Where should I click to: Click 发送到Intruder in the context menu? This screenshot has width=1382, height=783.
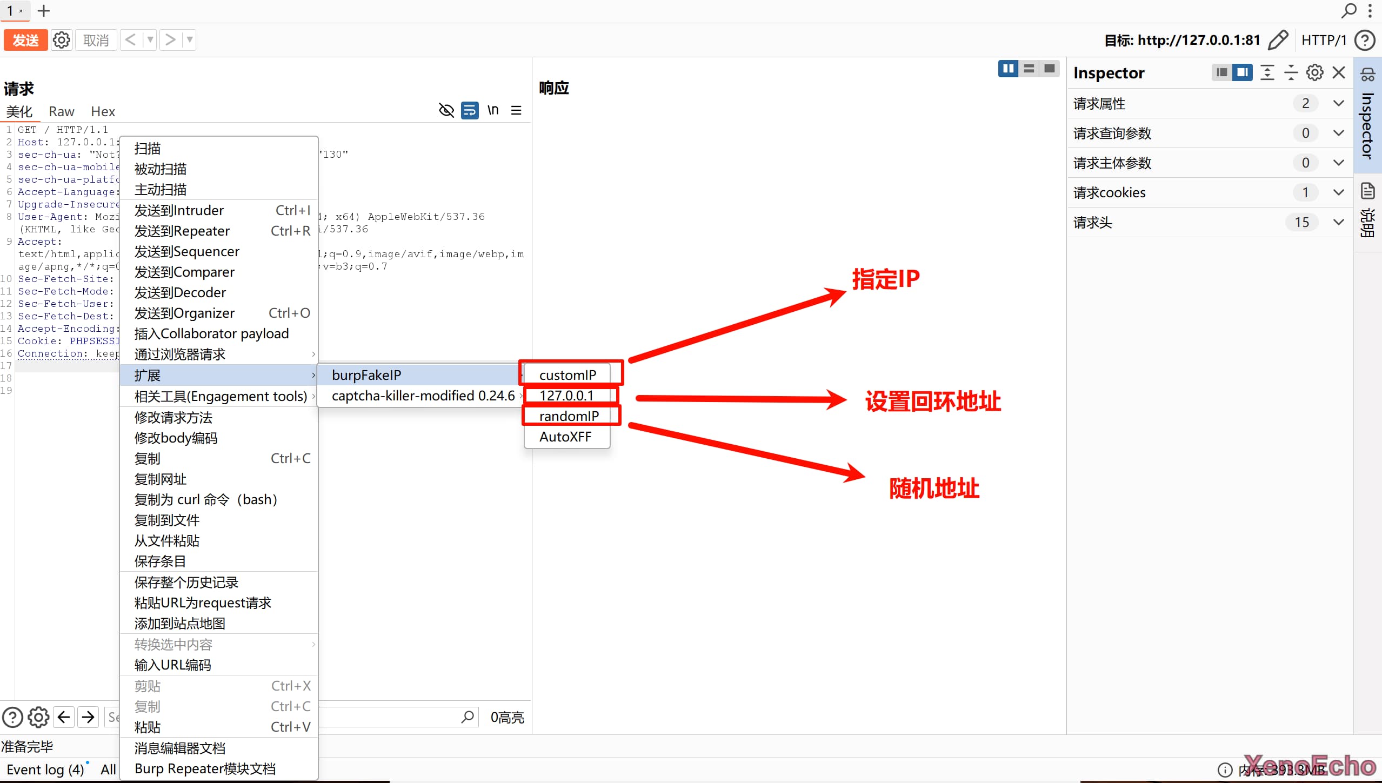click(179, 210)
